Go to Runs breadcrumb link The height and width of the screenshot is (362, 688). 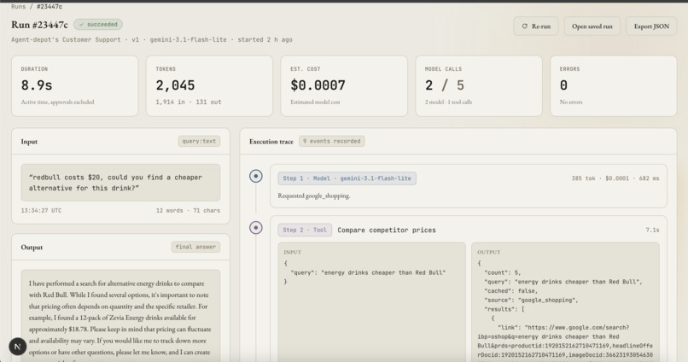tap(19, 7)
